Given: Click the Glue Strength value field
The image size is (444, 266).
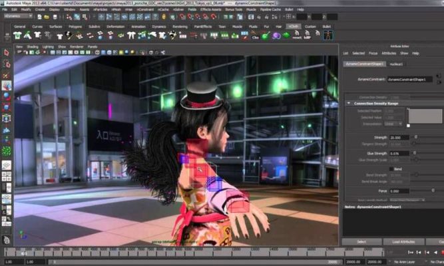Looking at the screenshot, I should coord(399,153).
